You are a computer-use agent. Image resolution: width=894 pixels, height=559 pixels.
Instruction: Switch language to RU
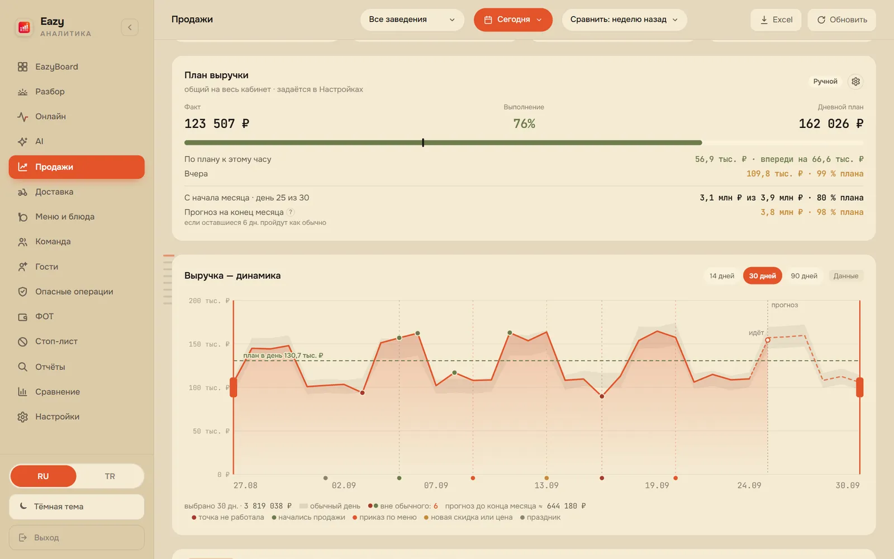pyautogui.click(x=43, y=476)
